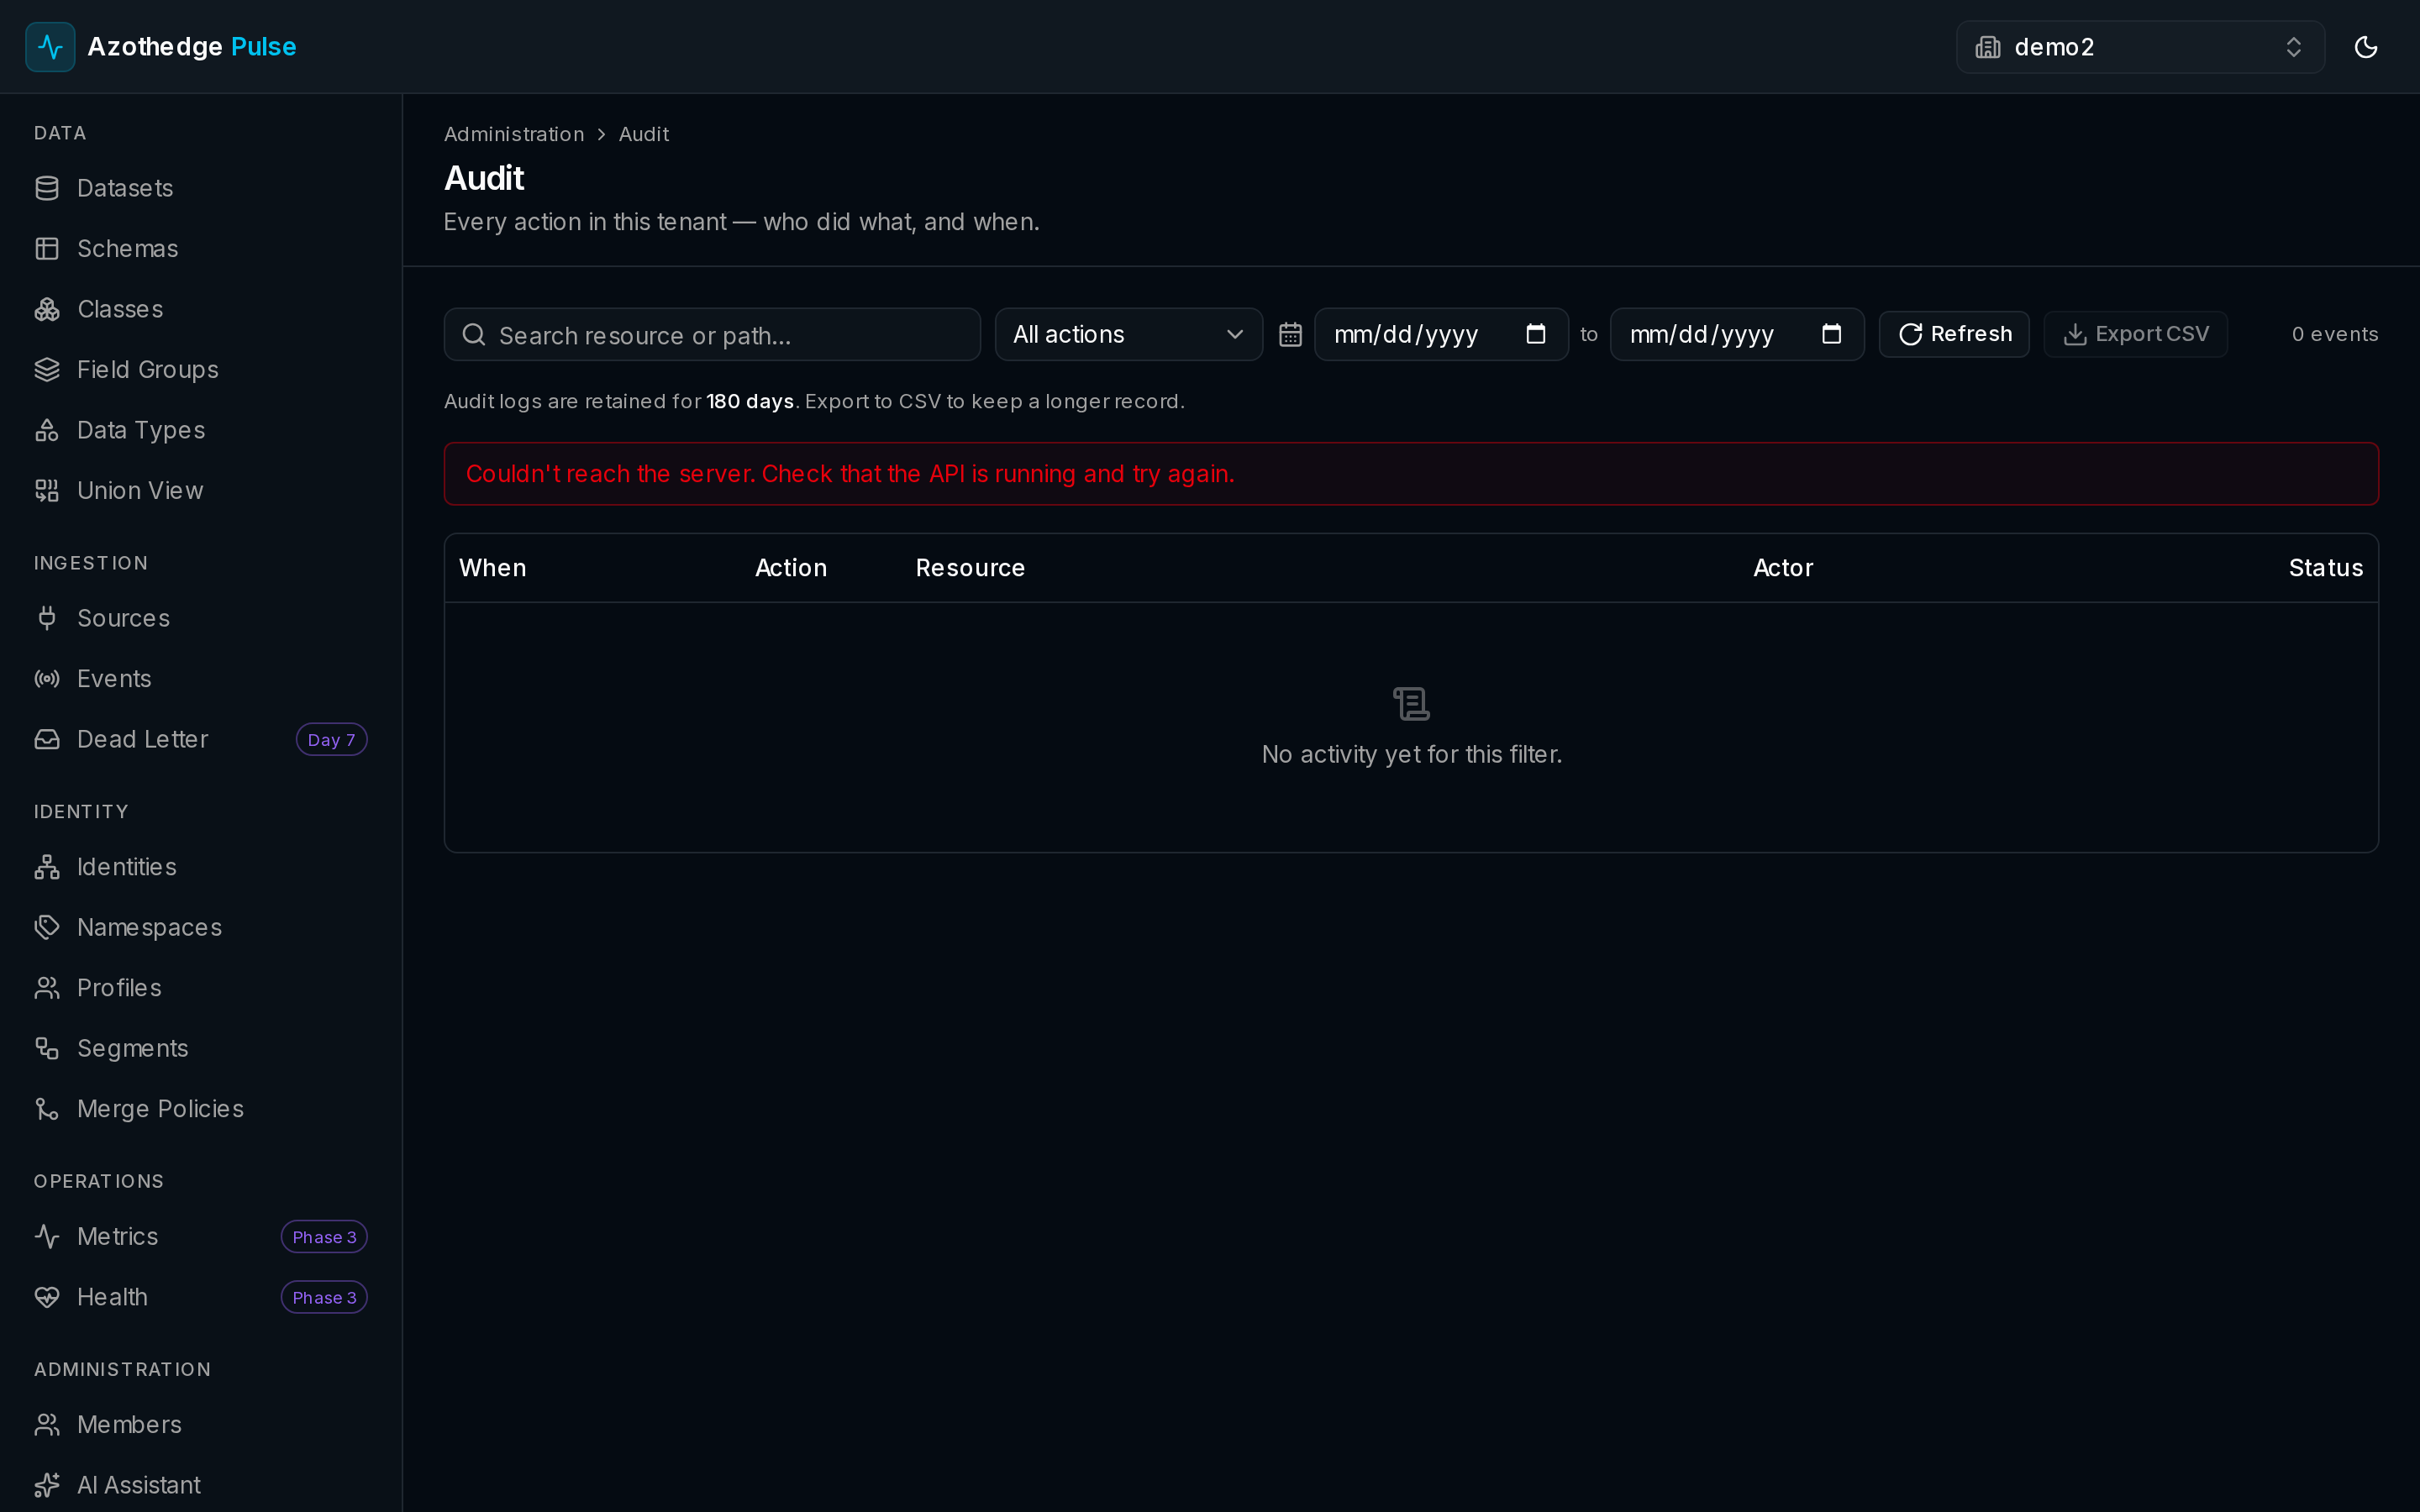Click the AI Assistant sparkles icon
The height and width of the screenshot is (1512, 2420).
[47, 1485]
